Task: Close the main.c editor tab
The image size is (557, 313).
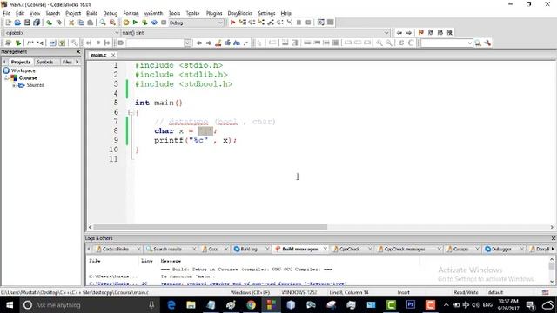Action: coord(113,55)
